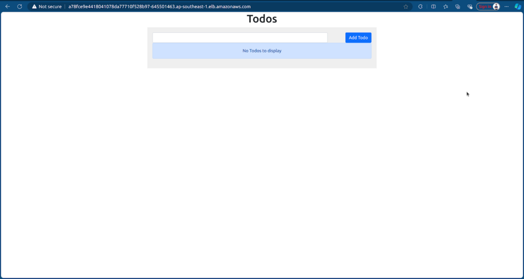Image resolution: width=524 pixels, height=279 pixels.
Task: Open the Collections icon
Action: [458, 7]
